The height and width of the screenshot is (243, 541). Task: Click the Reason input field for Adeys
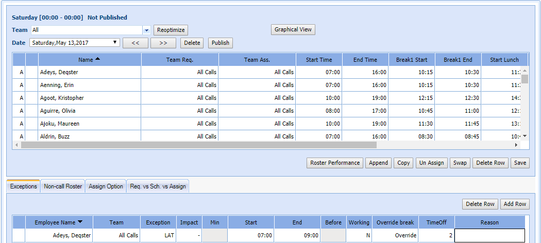click(489, 235)
